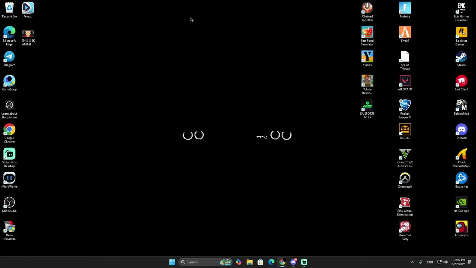Image resolution: width=476 pixels, height=268 pixels.
Task: Click the volume speaker tray icon
Action: click(446, 262)
